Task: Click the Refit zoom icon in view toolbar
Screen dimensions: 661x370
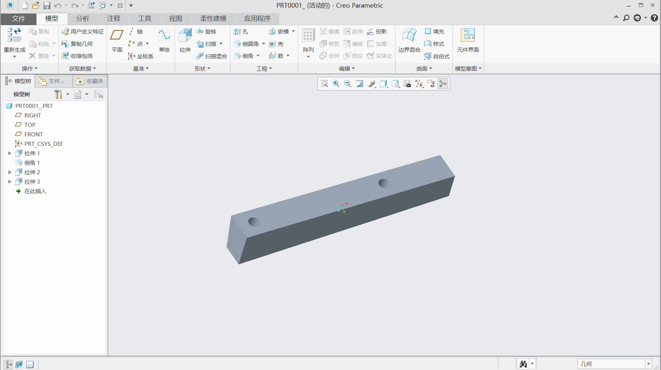Action: [324, 84]
